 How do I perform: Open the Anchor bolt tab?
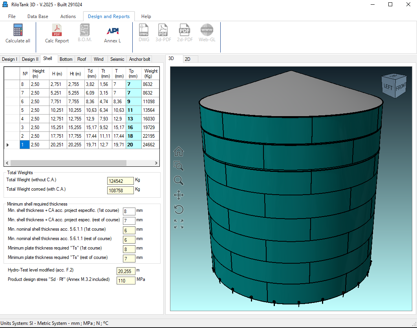coord(139,59)
